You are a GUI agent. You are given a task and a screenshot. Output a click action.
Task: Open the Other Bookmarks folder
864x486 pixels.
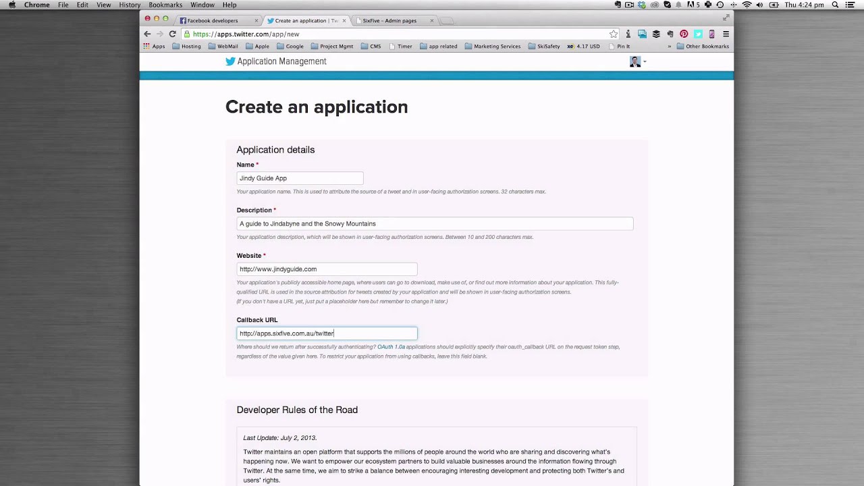[702, 47]
